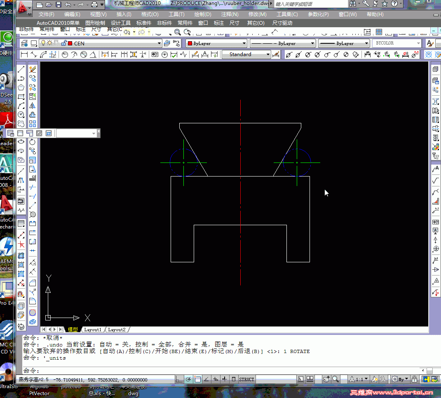Click the Text Style A icon
Viewport: 441px width, 398px height.
point(430,43)
